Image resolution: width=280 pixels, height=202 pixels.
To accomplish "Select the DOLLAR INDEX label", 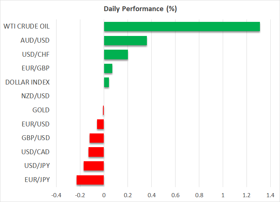I will (x=28, y=82).
